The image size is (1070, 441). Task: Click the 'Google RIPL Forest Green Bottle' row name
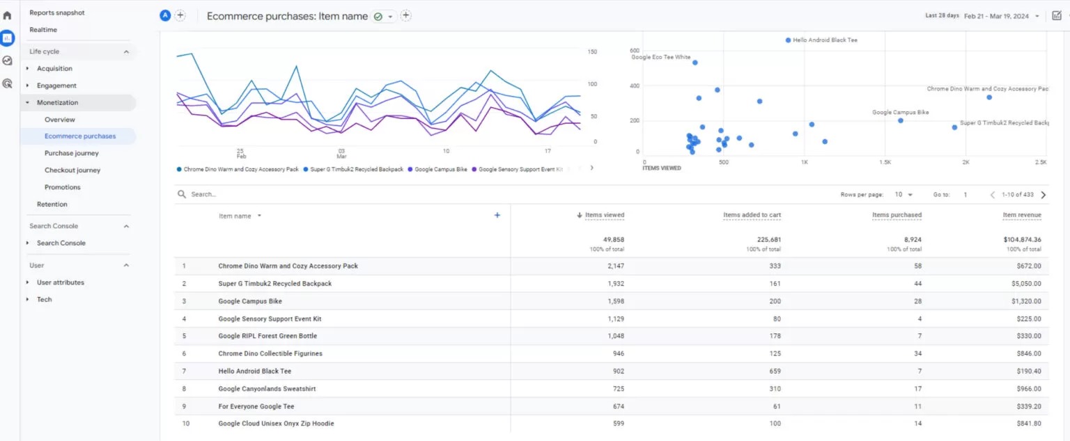coord(269,336)
